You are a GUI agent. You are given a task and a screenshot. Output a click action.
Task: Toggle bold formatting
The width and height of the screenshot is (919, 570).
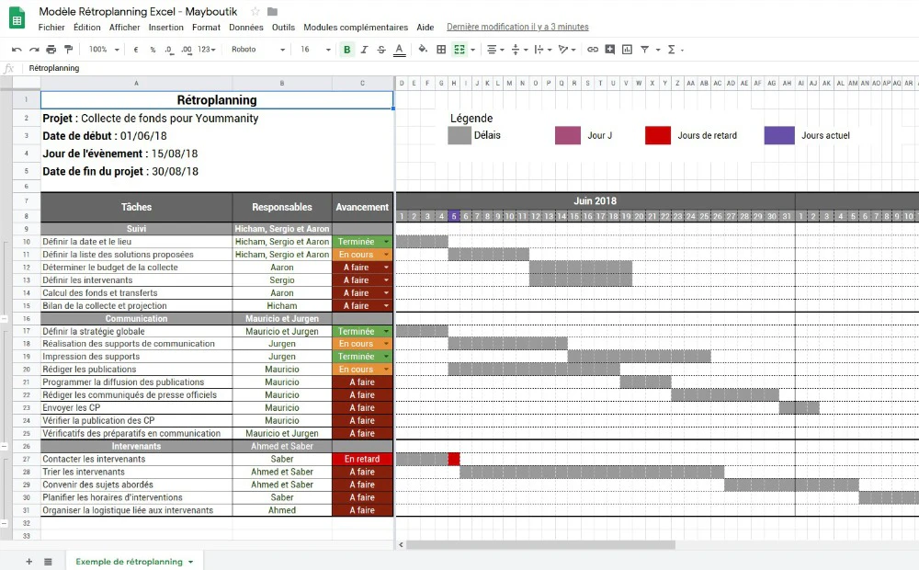347,50
